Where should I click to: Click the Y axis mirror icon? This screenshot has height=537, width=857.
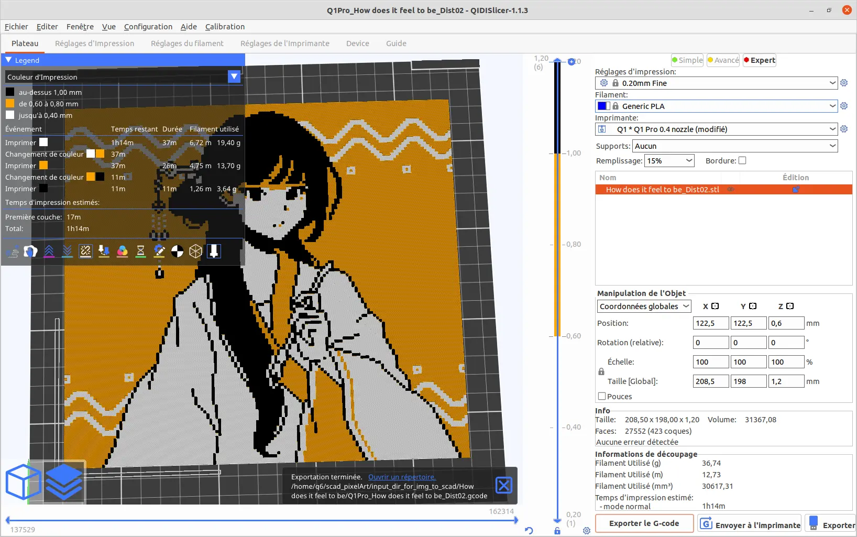coord(753,306)
